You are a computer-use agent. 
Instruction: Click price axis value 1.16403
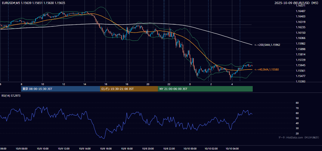[x=300, y=16]
